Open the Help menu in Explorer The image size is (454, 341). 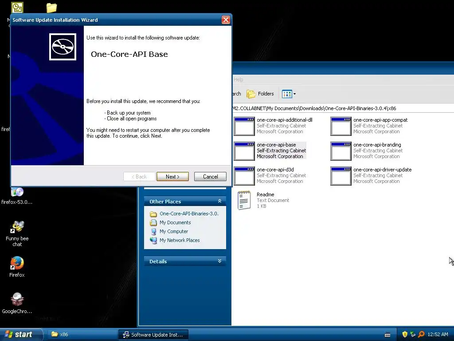(238, 79)
